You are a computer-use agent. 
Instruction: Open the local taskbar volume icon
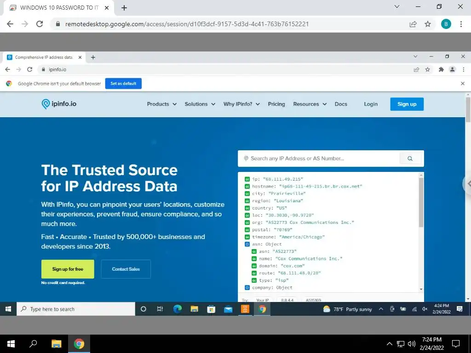tap(412, 344)
